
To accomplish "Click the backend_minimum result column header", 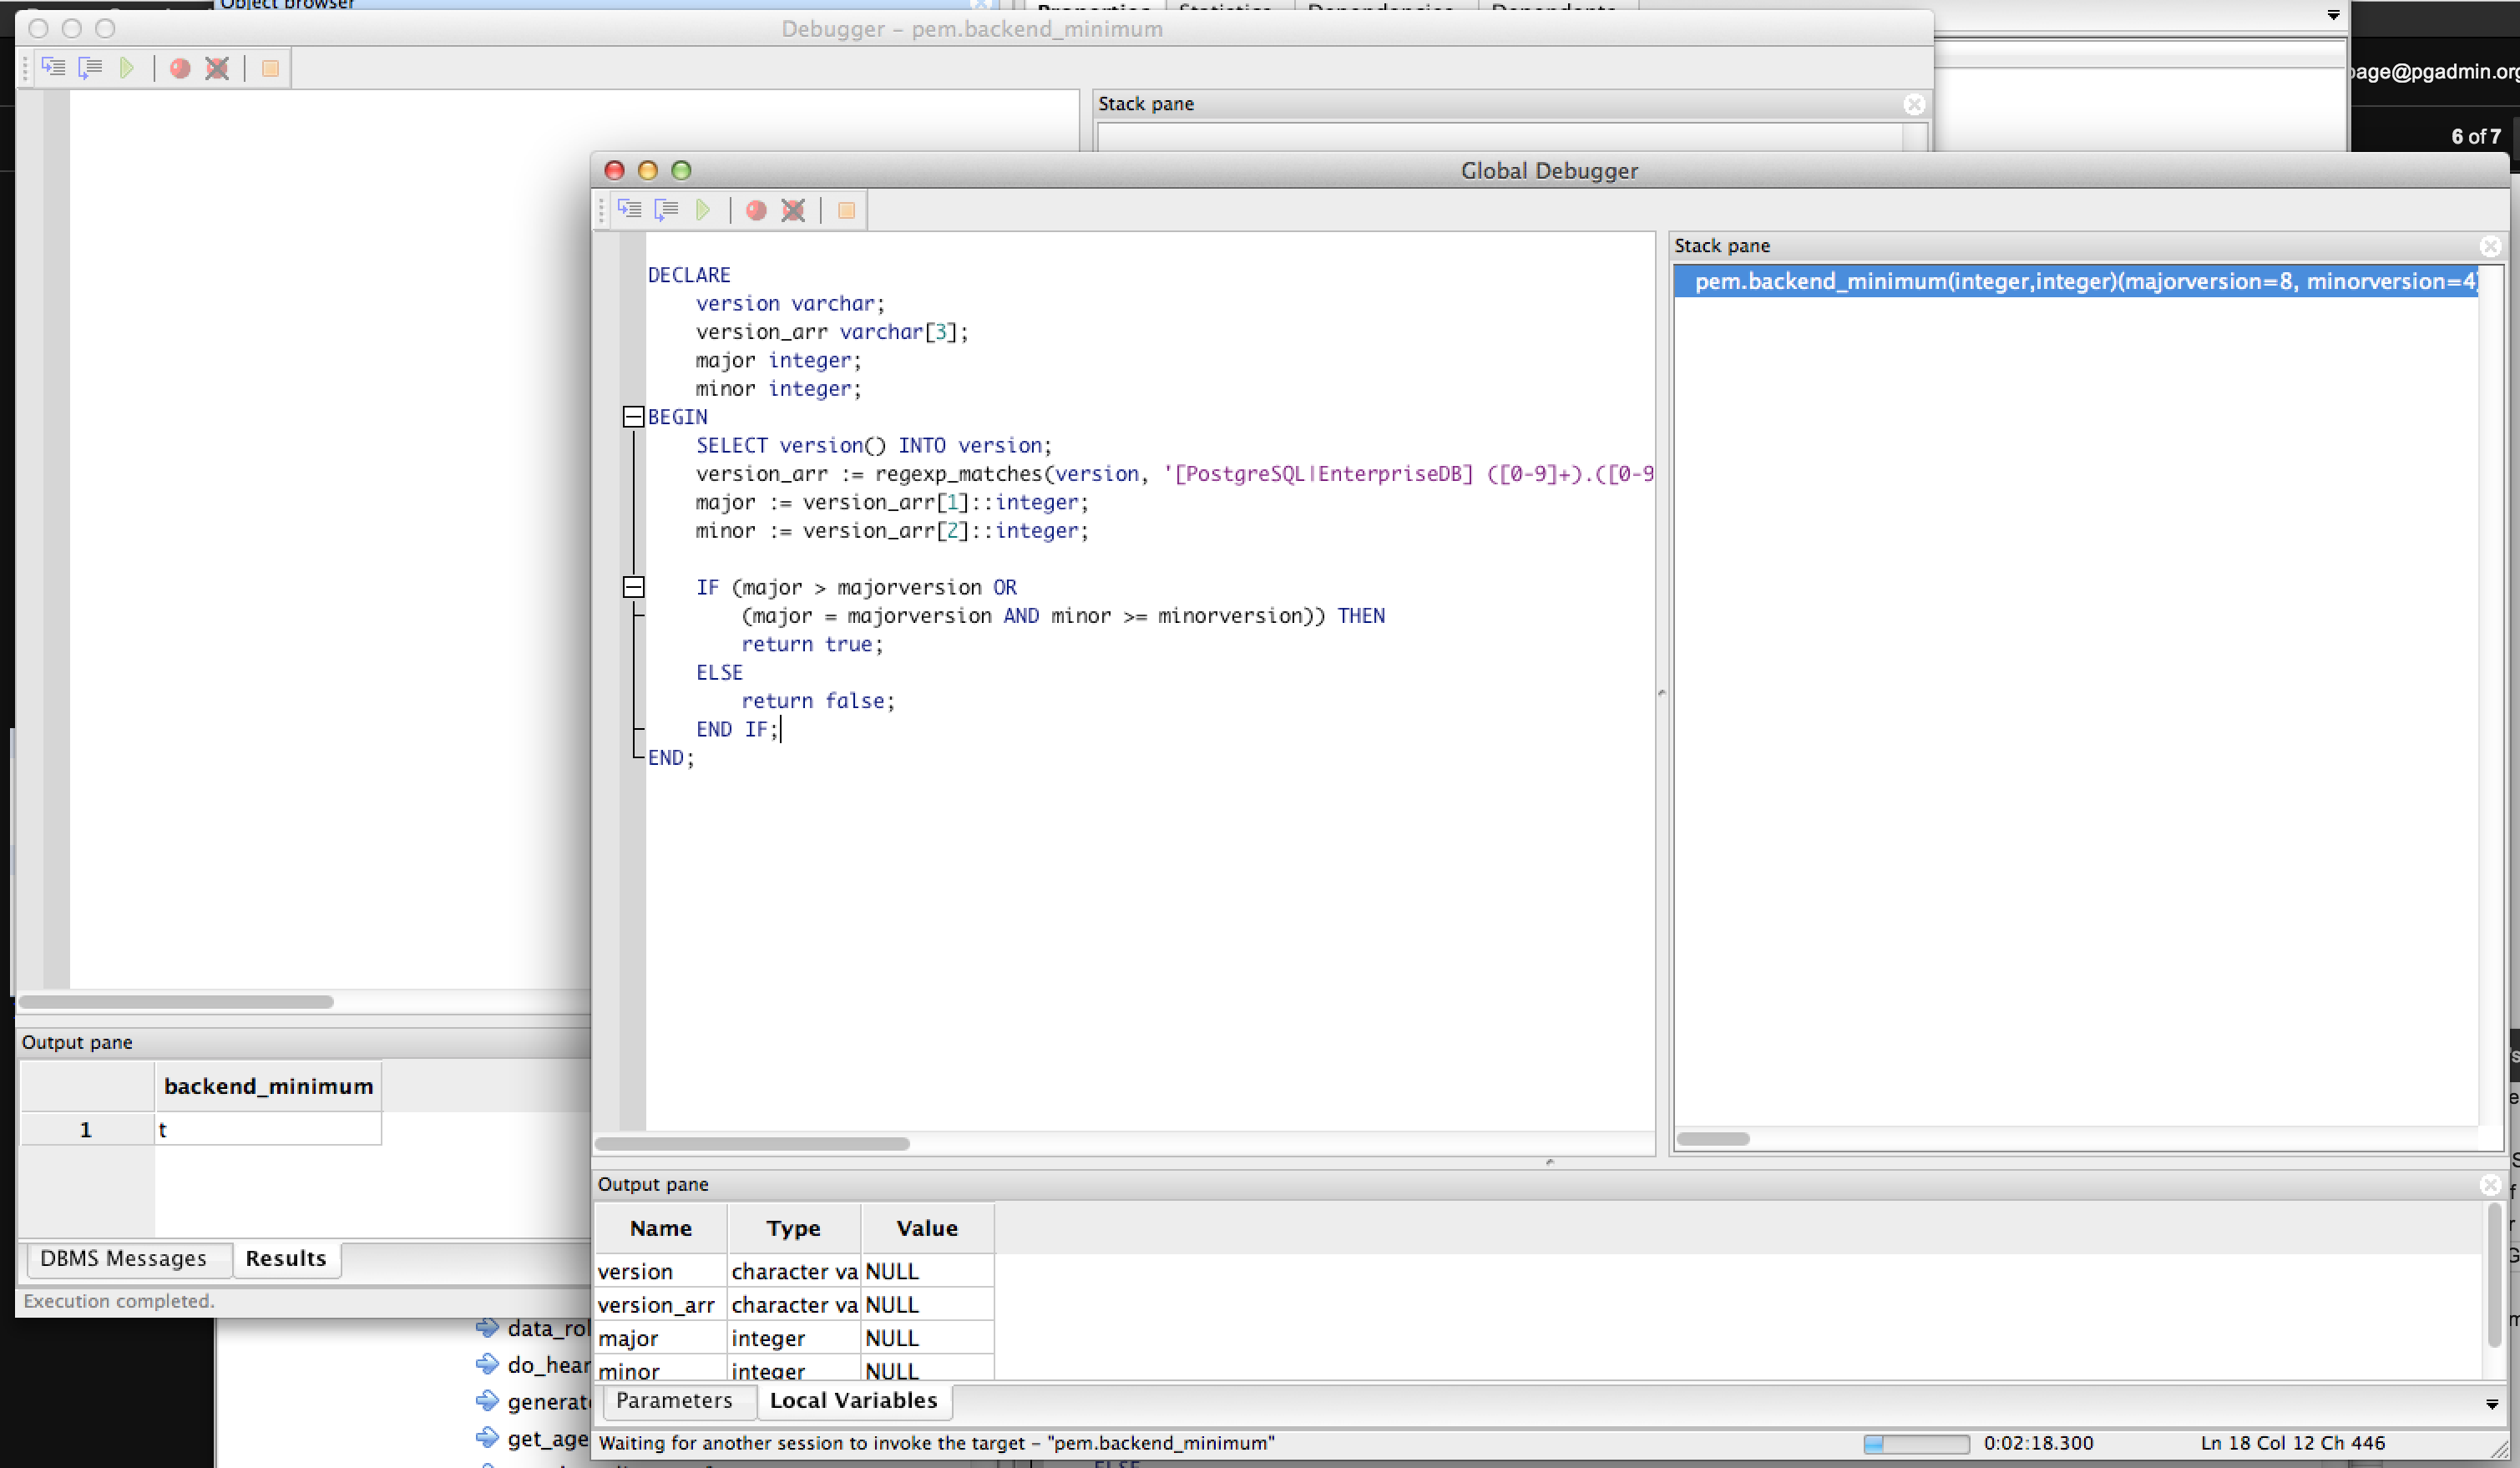I will [268, 1086].
